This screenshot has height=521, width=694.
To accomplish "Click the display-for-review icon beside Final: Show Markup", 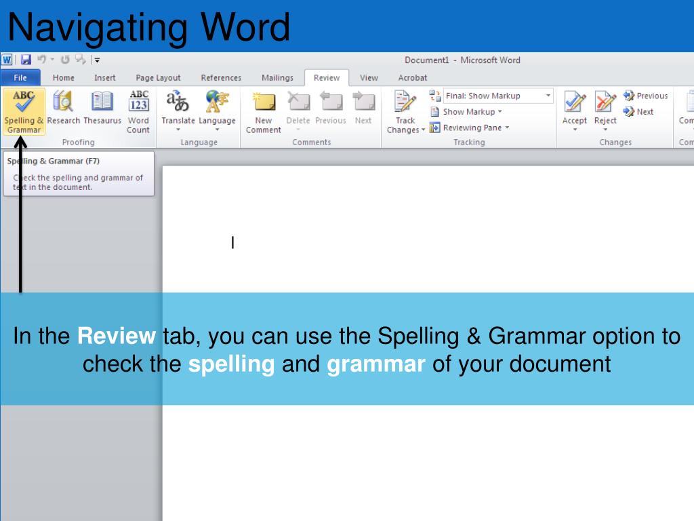I will point(434,96).
